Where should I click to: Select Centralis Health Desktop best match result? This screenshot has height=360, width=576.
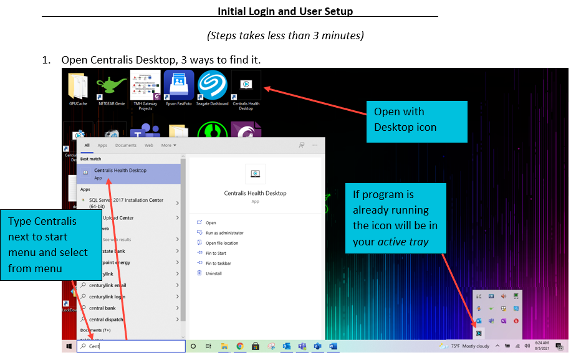coord(128,174)
